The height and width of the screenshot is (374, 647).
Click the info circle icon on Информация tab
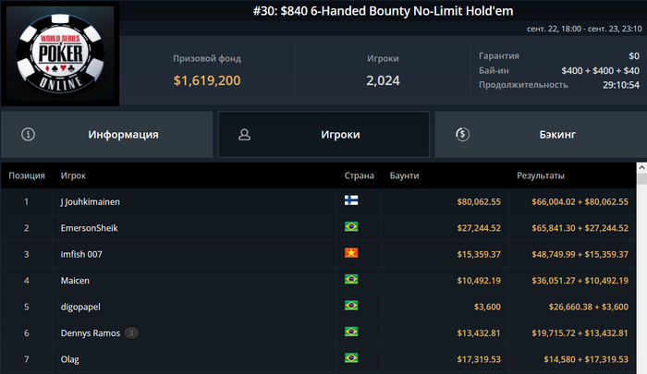point(28,135)
